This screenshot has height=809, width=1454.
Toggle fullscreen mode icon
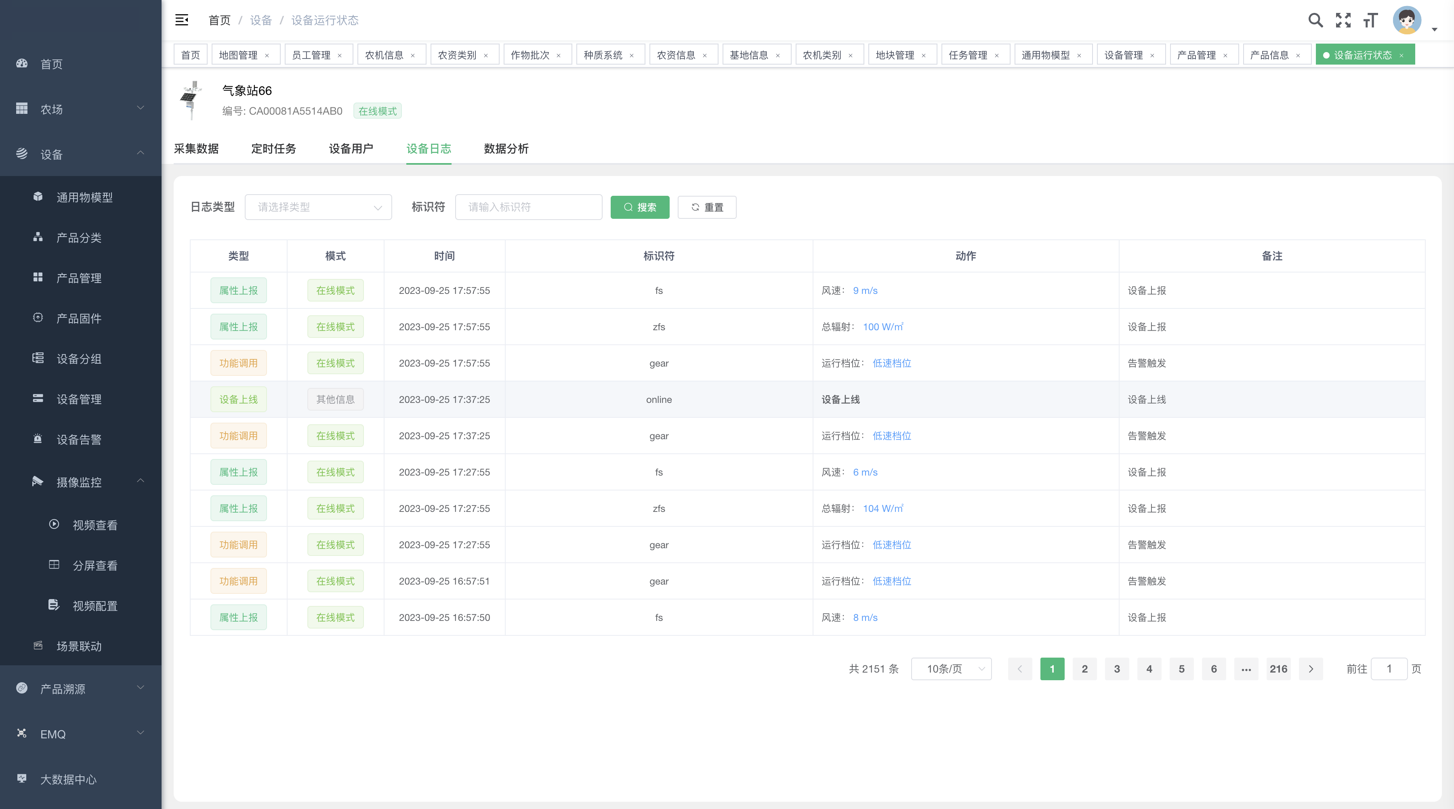click(x=1343, y=20)
